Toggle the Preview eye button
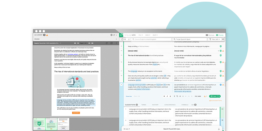262x131 pixels. (x=220, y=35)
